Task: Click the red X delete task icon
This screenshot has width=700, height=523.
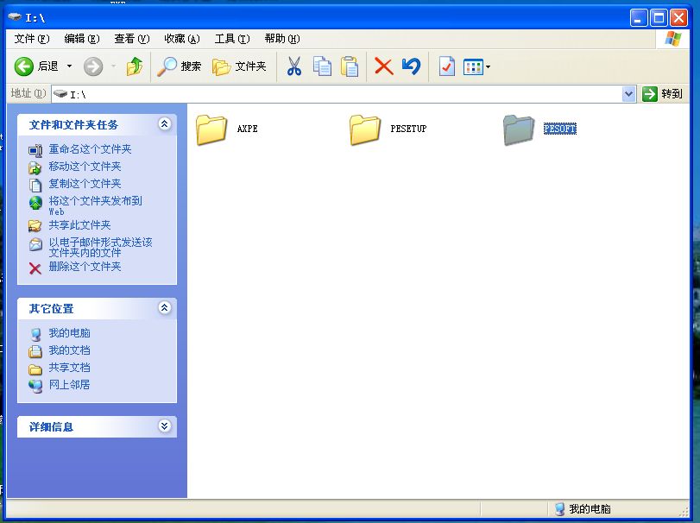Action: coord(35,268)
